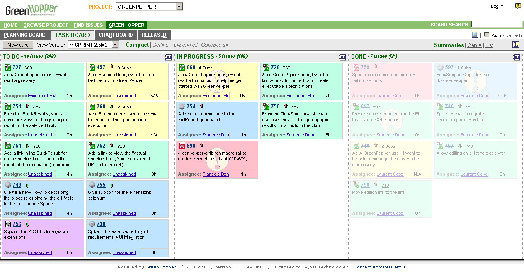Click the legend 'L' icon
Screen dimensions: 524x273
(516, 45)
